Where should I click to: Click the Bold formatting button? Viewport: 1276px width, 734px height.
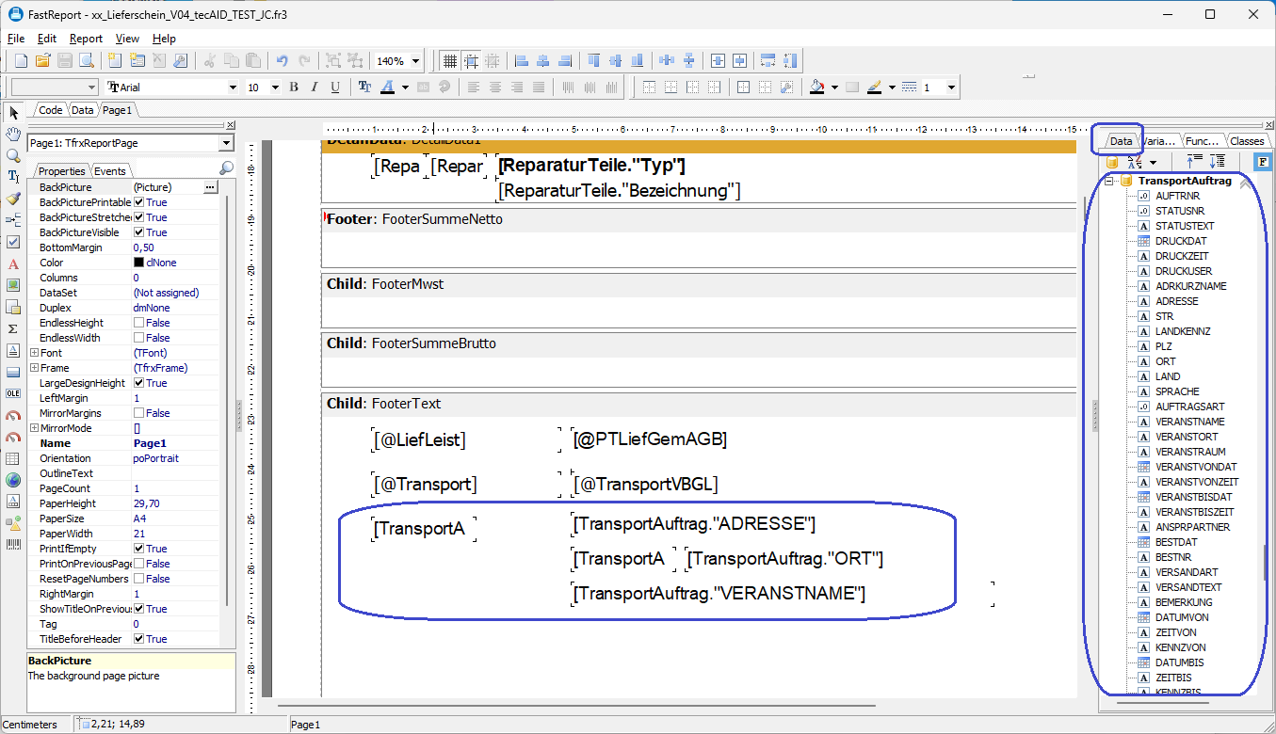[294, 87]
